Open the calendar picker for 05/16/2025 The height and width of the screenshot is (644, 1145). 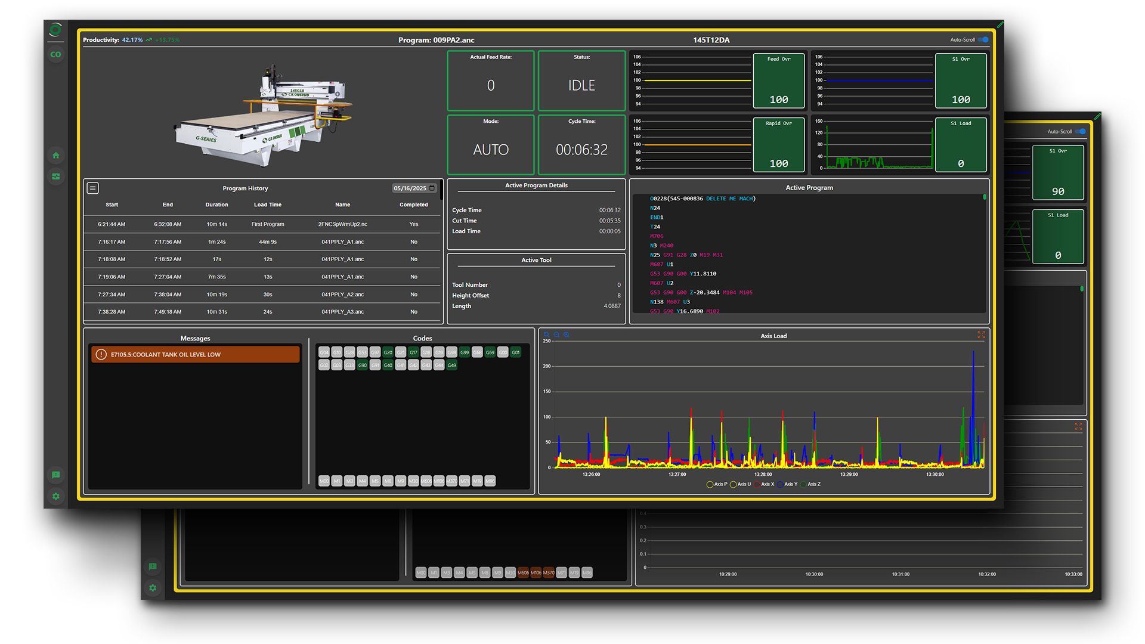pos(432,188)
